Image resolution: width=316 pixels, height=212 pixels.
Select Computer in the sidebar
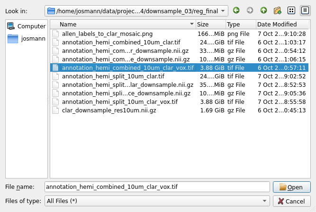click(27, 26)
